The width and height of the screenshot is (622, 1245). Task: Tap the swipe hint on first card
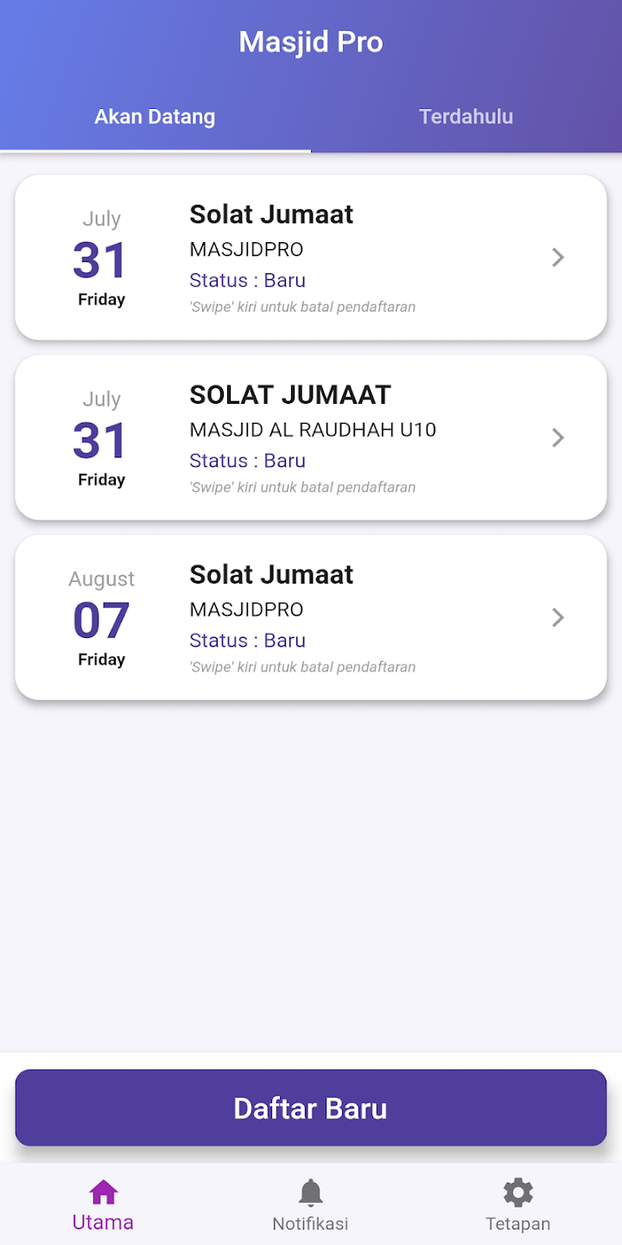click(302, 307)
